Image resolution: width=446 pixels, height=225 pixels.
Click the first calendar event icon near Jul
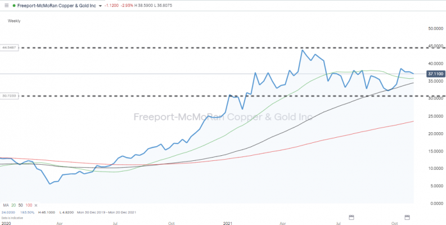click(351, 217)
